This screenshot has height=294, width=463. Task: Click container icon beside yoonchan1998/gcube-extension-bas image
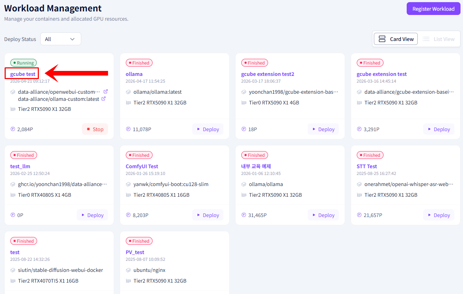[244, 92]
